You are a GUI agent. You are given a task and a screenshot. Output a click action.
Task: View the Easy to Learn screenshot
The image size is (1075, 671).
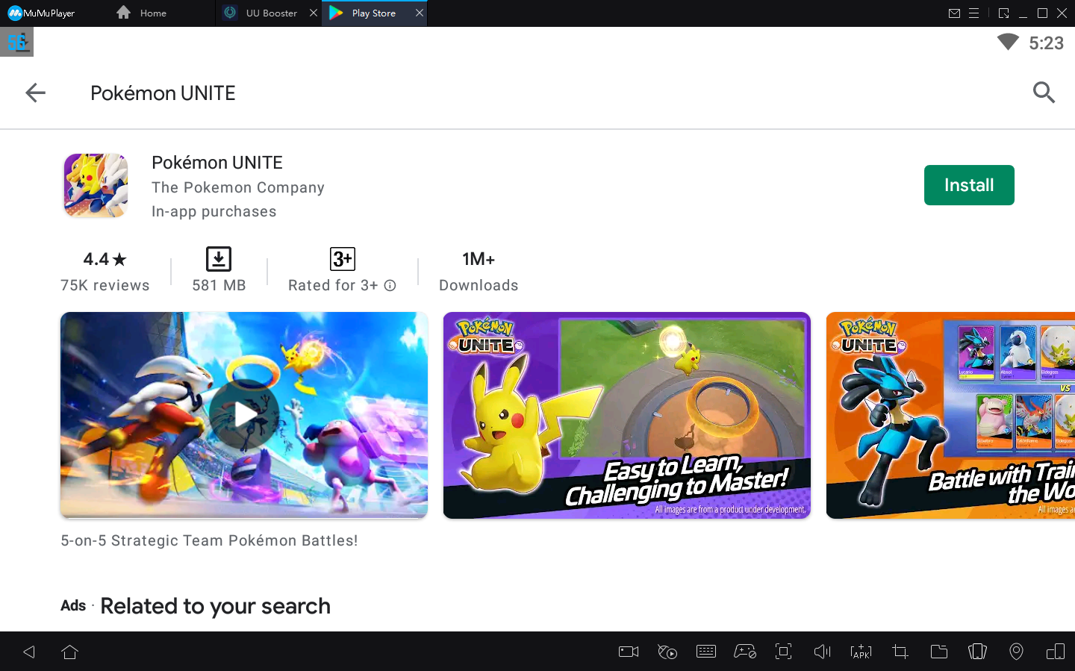627,415
